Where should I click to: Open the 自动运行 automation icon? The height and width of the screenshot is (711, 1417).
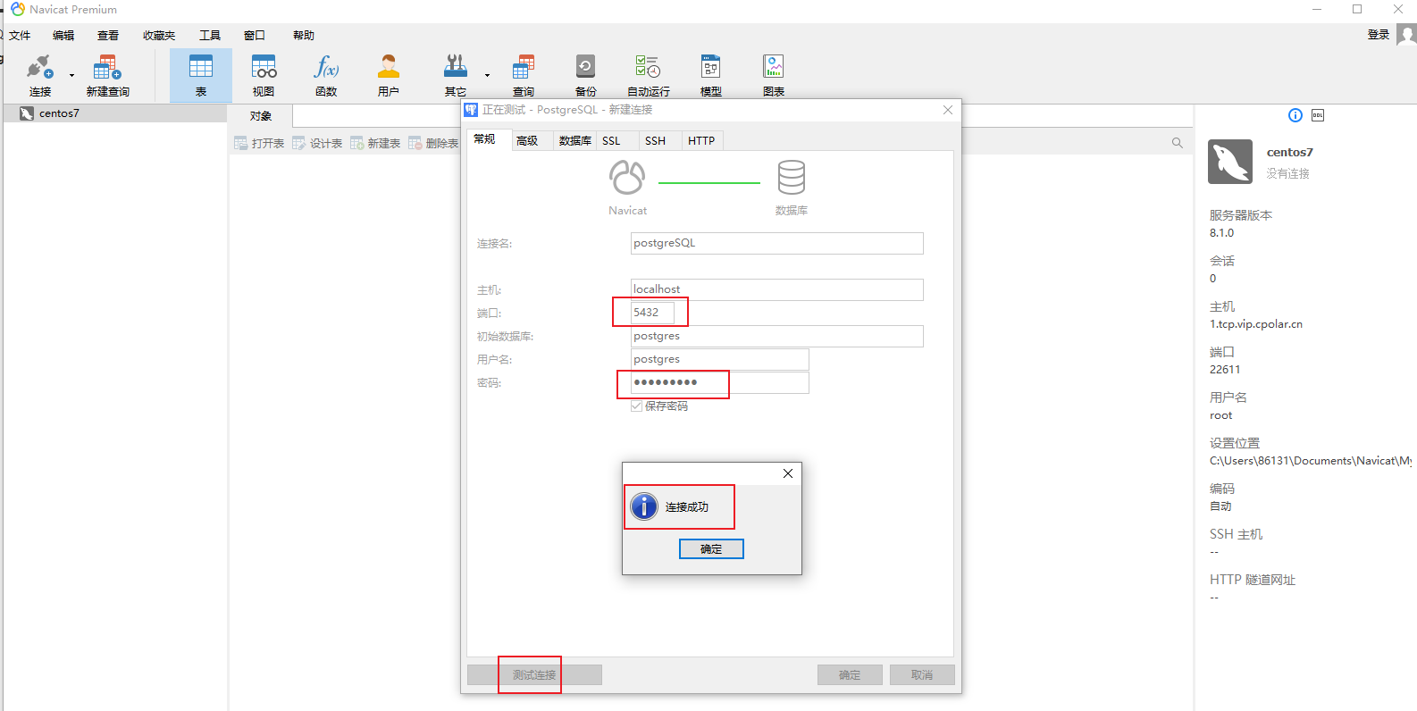649,75
